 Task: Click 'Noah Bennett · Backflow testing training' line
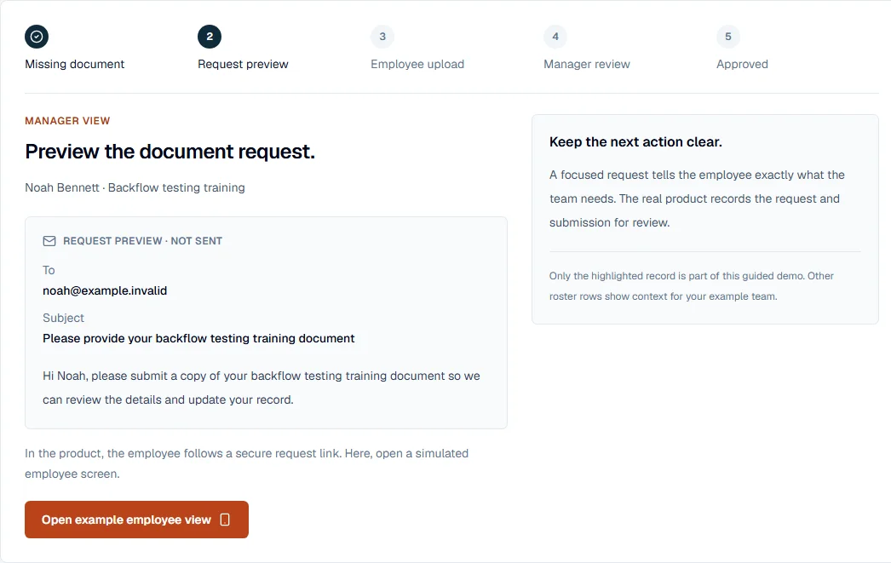[135, 187]
